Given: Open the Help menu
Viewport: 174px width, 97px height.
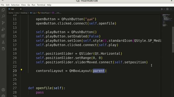Looking at the screenshot, I should [x=49, y=5].
